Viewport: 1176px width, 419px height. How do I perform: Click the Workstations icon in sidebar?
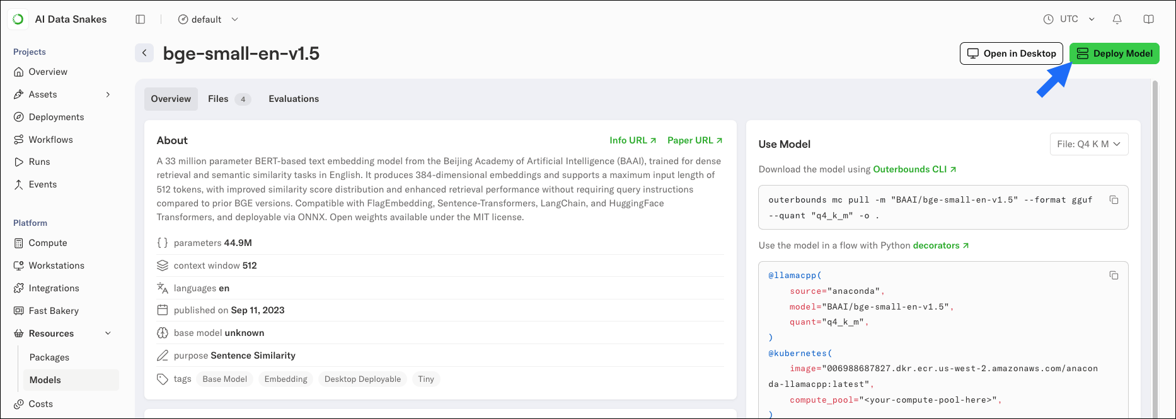[x=19, y=265]
